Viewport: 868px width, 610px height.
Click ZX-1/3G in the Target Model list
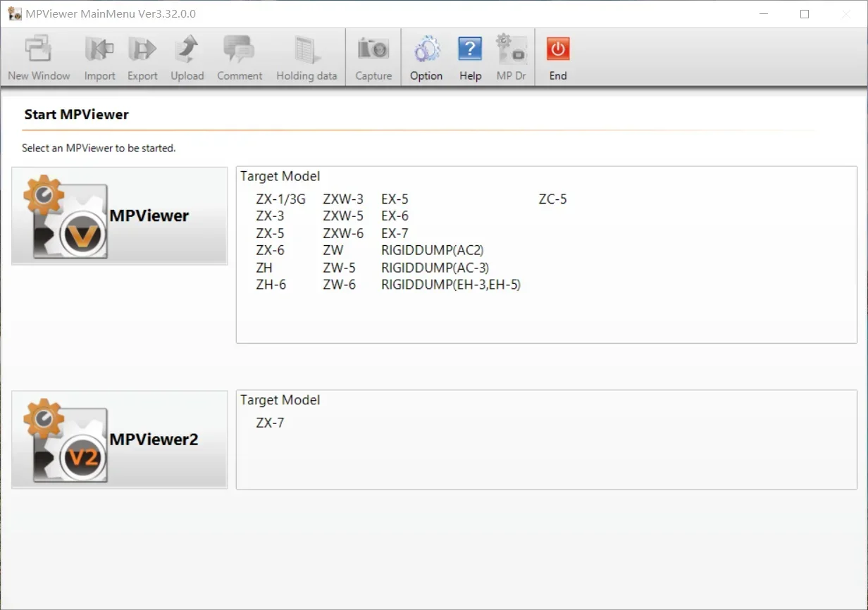click(x=279, y=199)
